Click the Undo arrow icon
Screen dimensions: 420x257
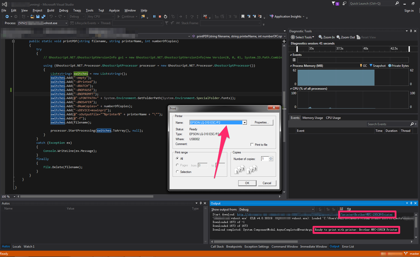click(51, 17)
